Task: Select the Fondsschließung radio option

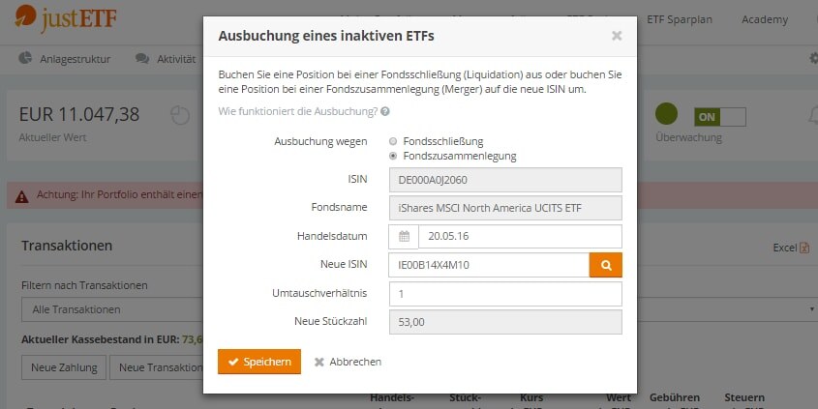Action: click(x=393, y=141)
